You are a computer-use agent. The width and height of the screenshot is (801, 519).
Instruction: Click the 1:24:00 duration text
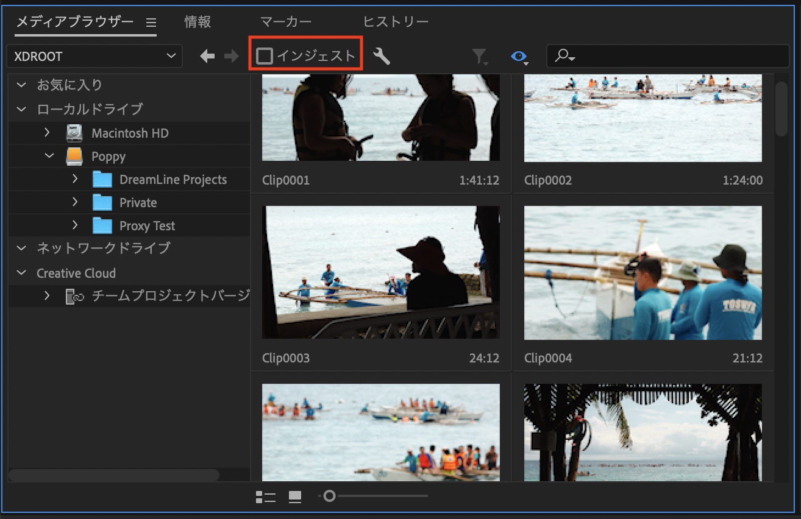point(742,180)
